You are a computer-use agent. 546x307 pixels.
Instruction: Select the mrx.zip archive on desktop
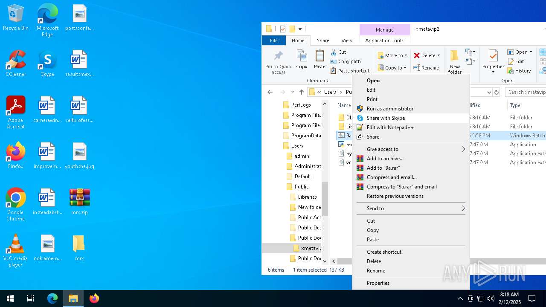79,202
